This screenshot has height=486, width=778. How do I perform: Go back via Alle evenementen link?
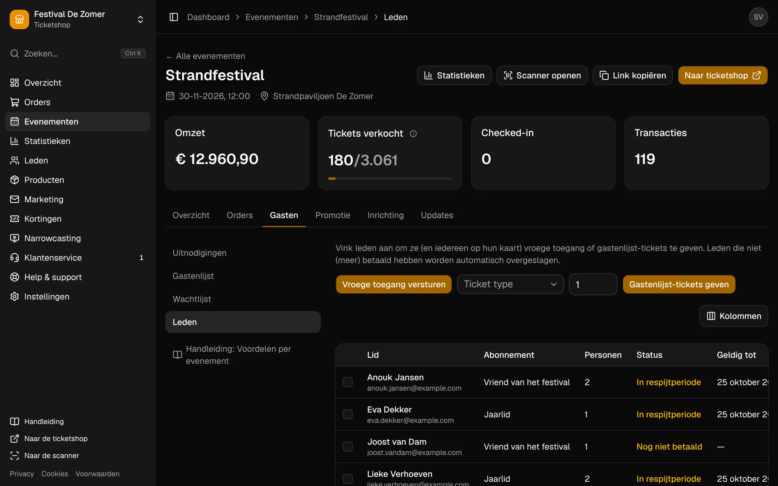click(206, 56)
